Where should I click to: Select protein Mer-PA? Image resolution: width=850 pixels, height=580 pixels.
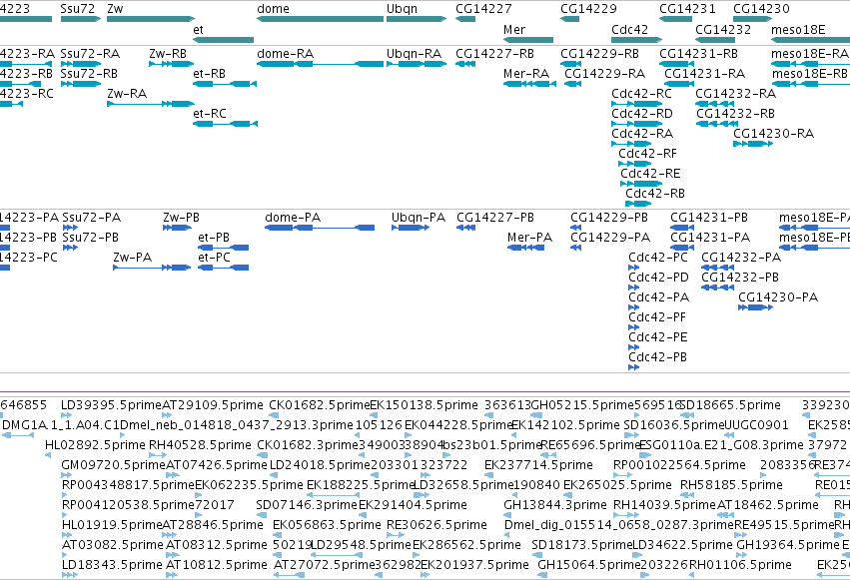(x=525, y=248)
